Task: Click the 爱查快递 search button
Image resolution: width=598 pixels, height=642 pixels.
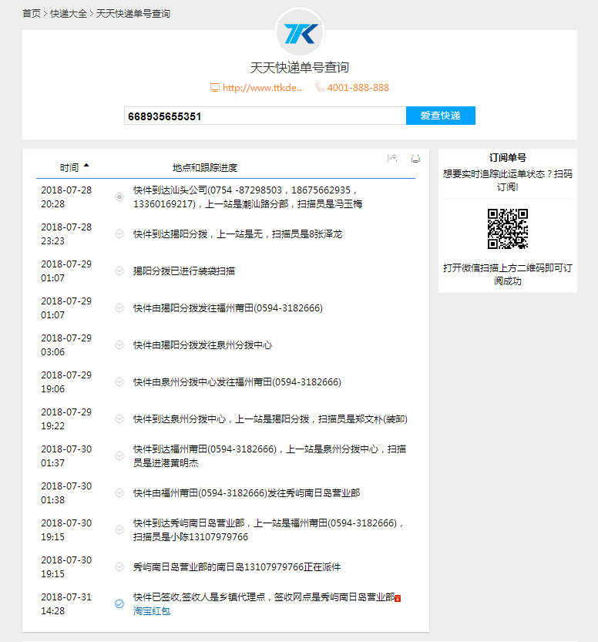Action: point(441,116)
